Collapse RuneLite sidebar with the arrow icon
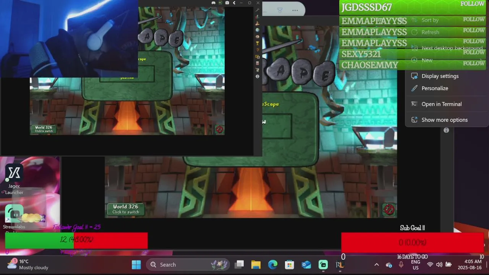The width and height of the screenshot is (489, 275). point(234,3)
